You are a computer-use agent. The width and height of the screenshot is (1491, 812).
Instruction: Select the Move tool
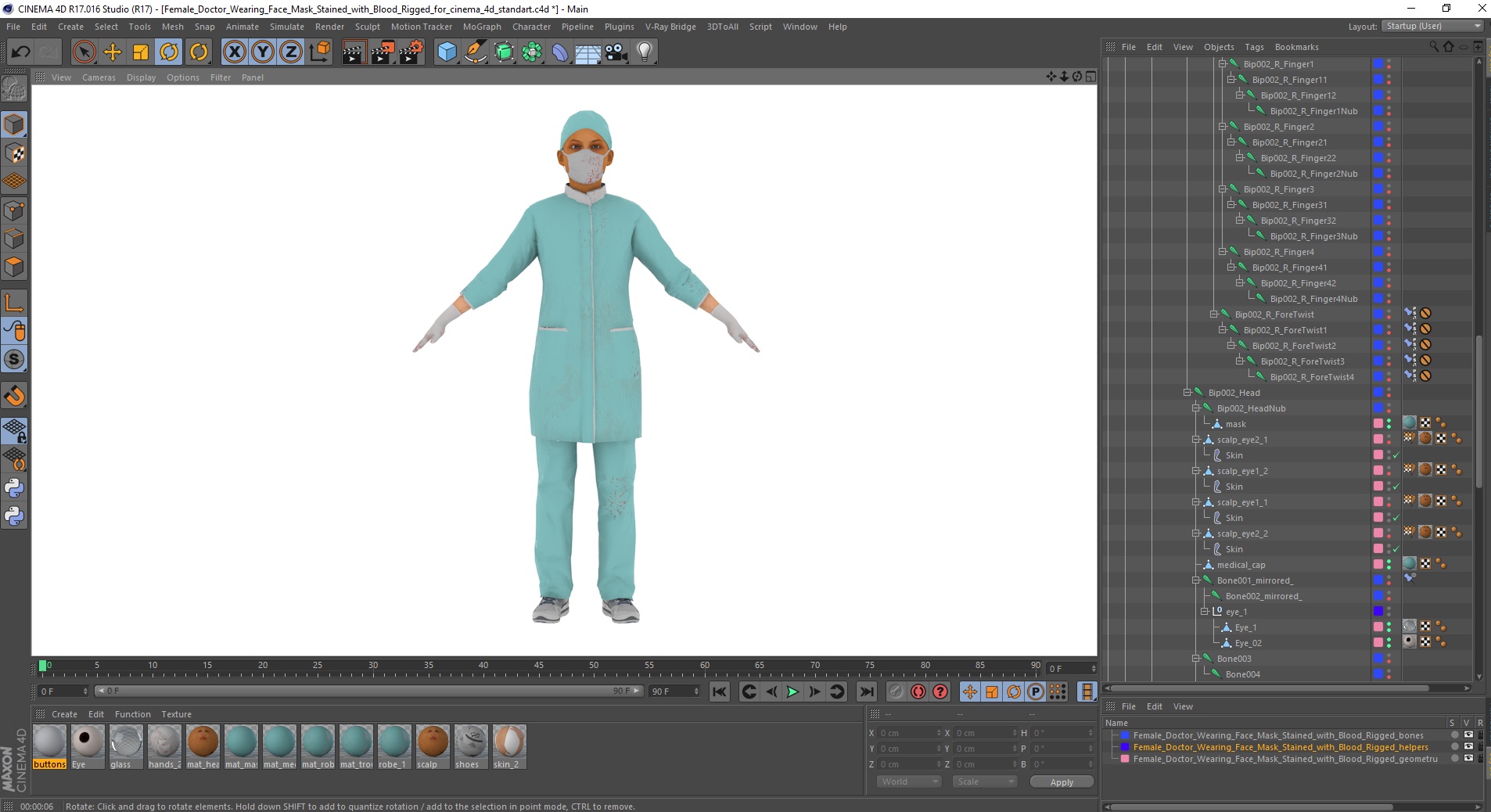[113, 52]
